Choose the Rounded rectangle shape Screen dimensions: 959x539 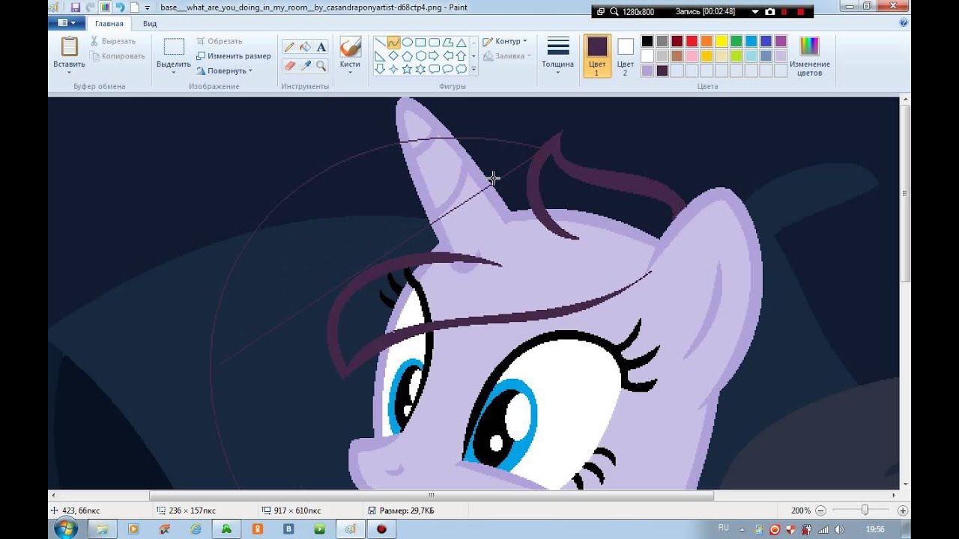pos(434,43)
